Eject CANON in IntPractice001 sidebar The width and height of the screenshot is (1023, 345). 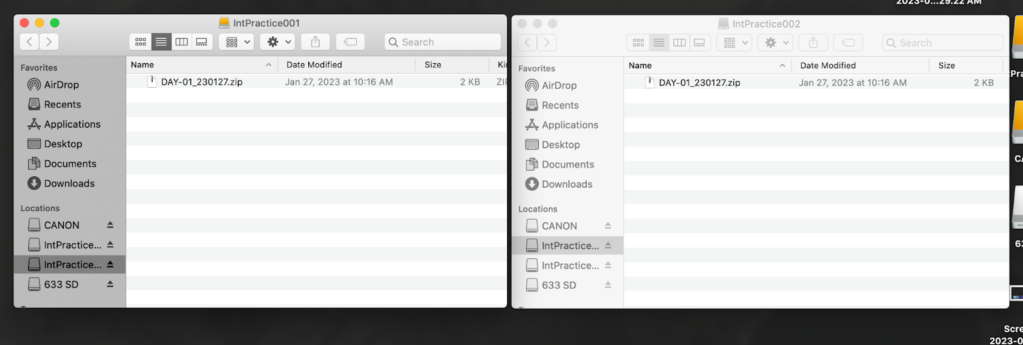coord(110,225)
